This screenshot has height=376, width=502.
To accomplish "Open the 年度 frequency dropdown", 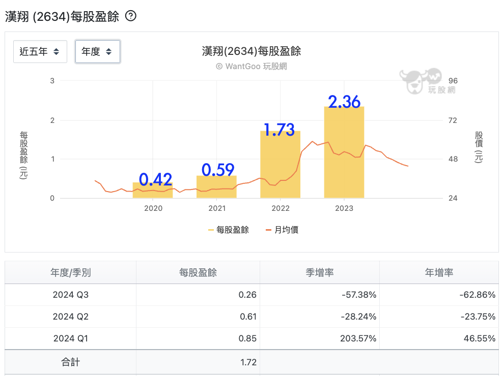I will (x=98, y=51).
